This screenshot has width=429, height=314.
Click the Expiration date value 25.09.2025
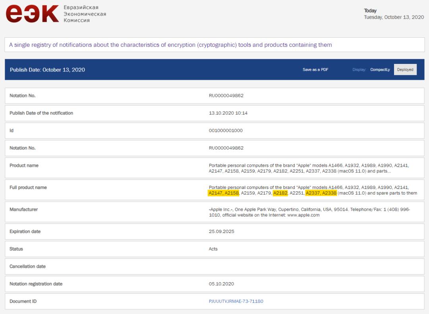[x=221, y=231]
